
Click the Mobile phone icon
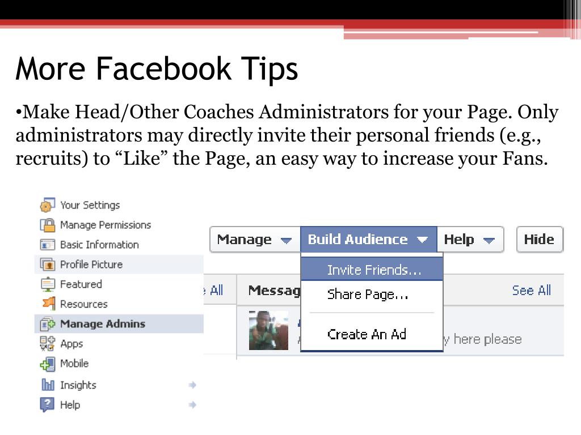[x=48, y=364]
